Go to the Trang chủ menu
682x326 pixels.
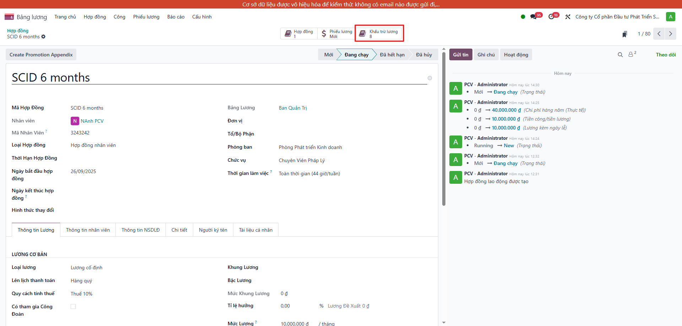[x=65, y=17]
